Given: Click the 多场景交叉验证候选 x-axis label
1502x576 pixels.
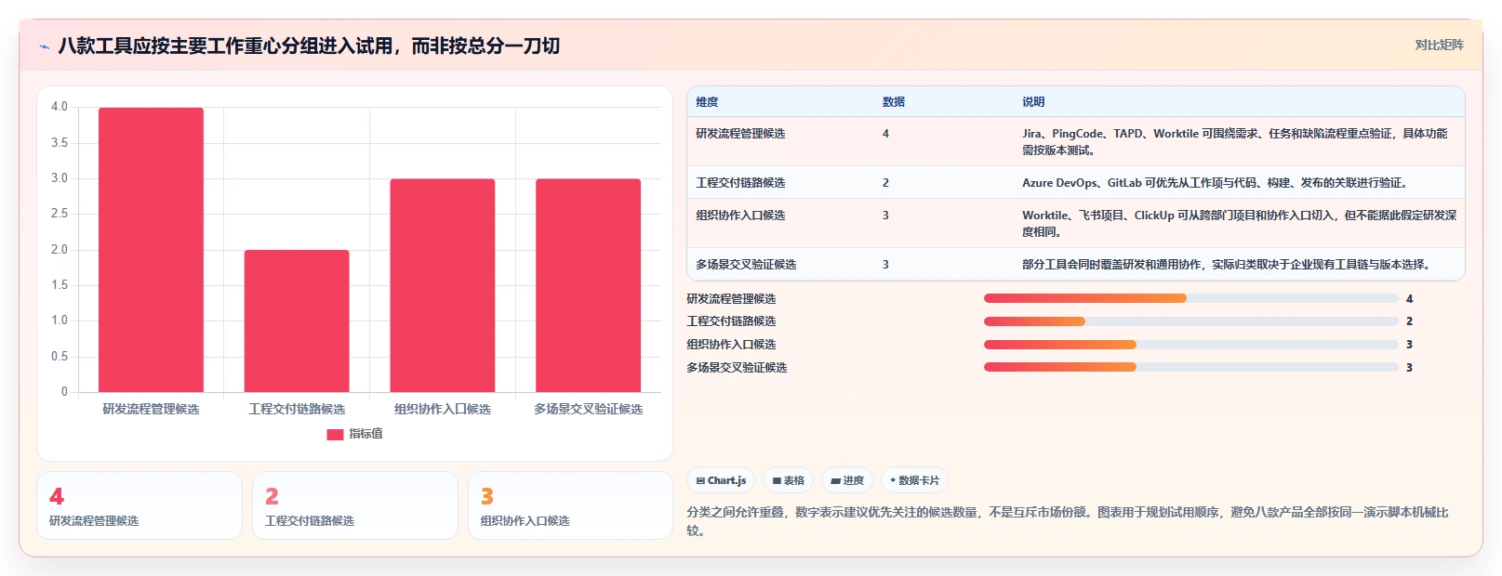Looking at the screenshot, I should (588, 409).
